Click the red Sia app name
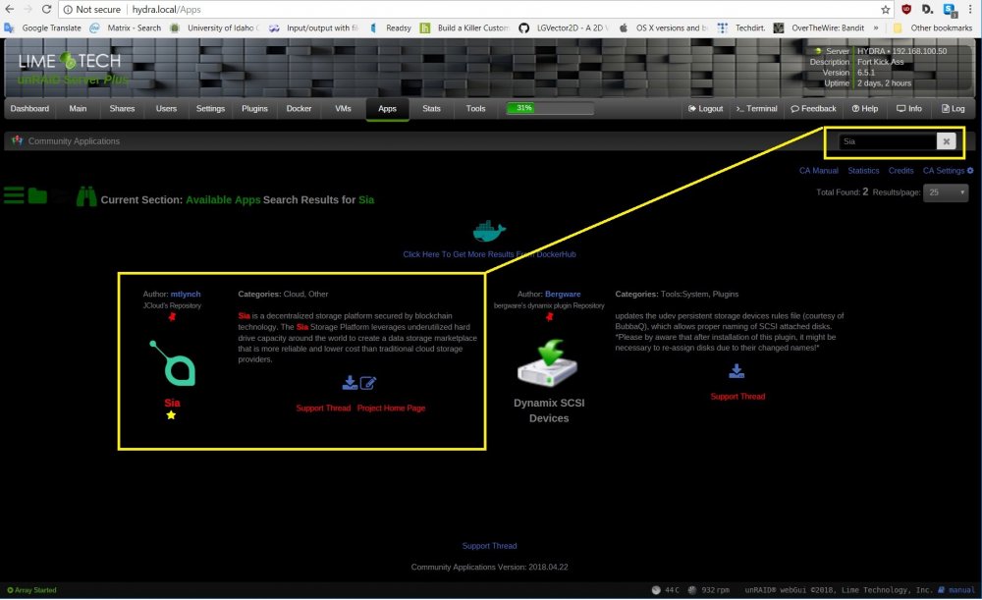The height and width of the screenshot is (600, 982). coord(172,403)
